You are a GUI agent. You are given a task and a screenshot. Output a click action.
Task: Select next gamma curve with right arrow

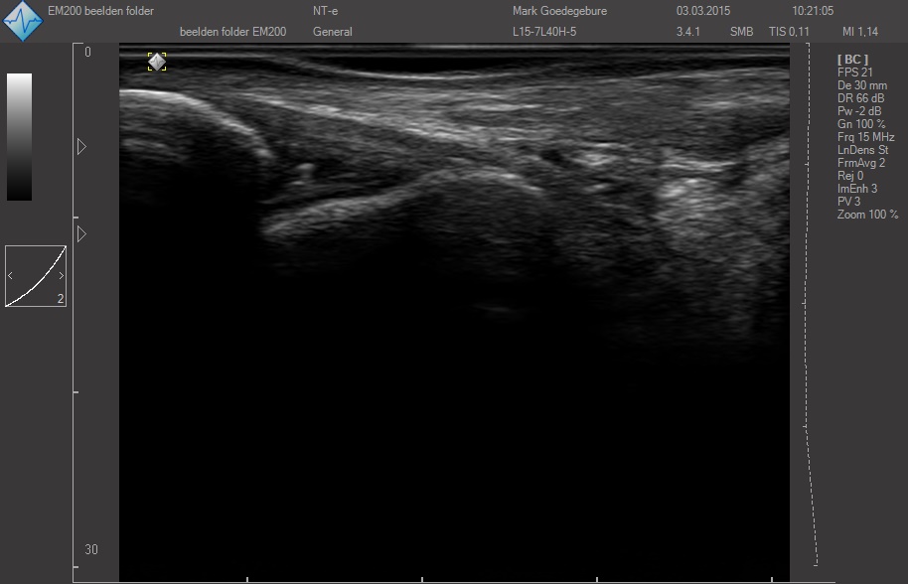[61, 275]
